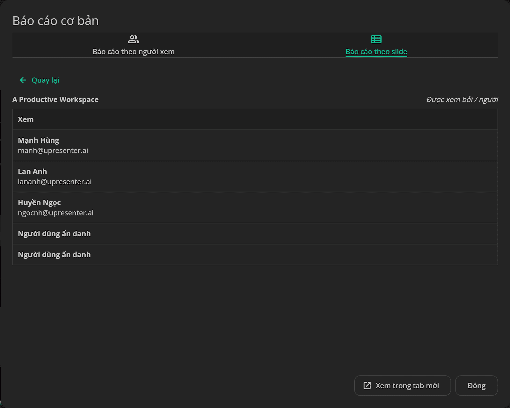
Task: Select the last Người dùng ẩn danh row
Action: pyautogui.click(x=255, y=254)
